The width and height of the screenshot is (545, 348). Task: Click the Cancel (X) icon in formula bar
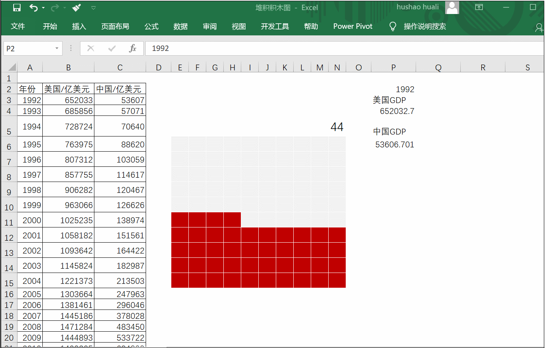(91, 48)
